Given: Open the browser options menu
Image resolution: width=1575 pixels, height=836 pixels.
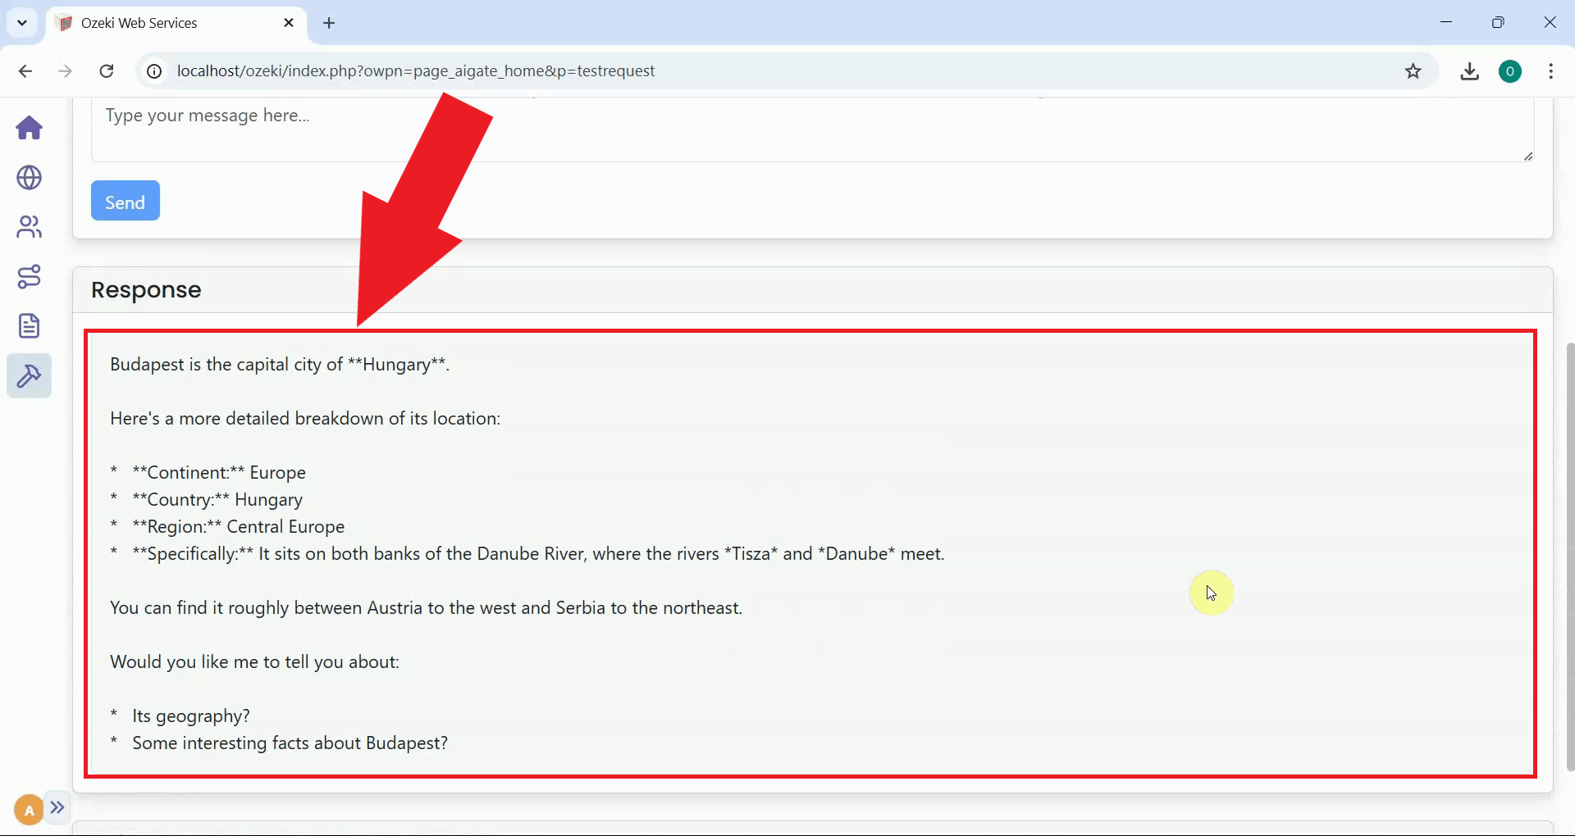Looking at the screenshot, I should click(x=1550, y=71).
